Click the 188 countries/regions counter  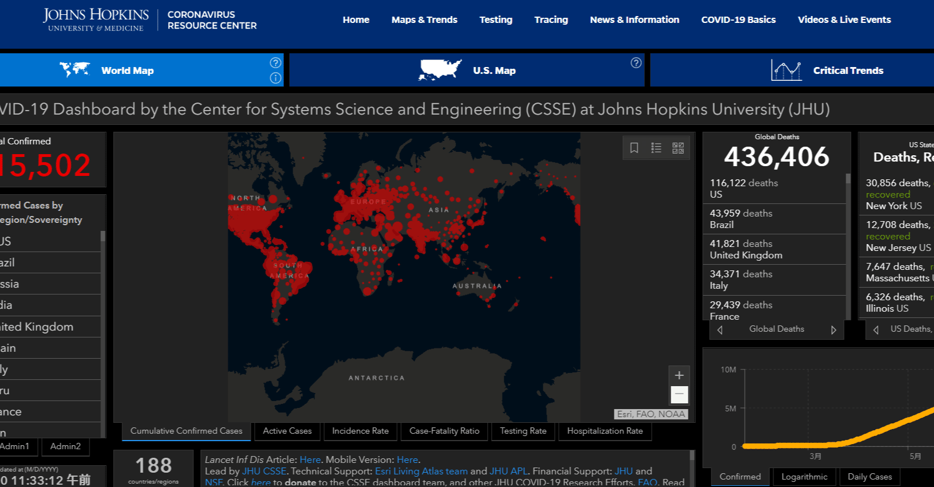click(x=154, y=470)
